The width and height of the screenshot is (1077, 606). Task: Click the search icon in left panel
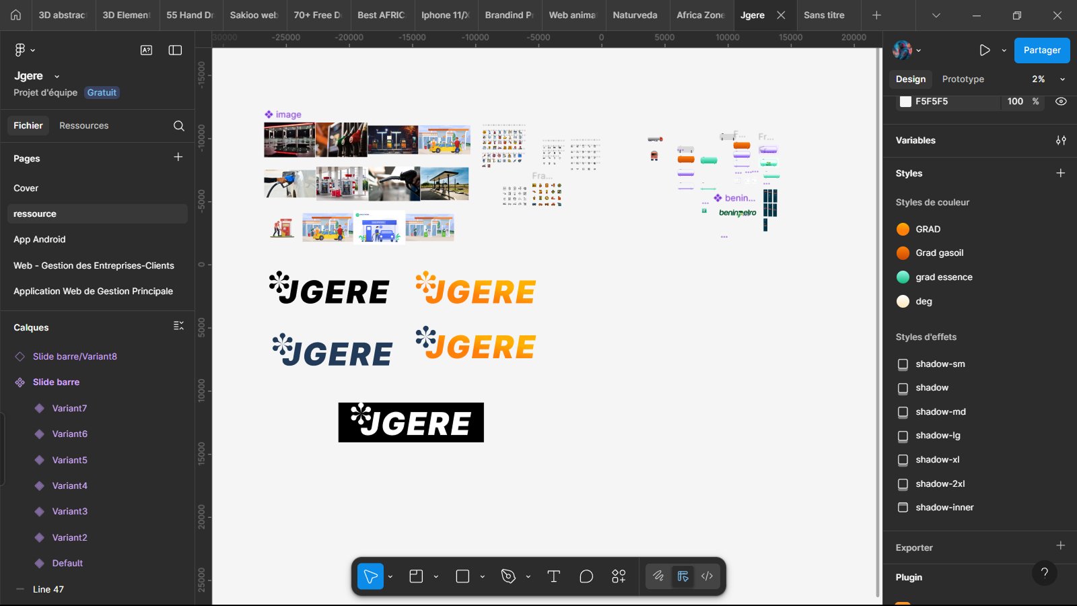click(178, 126)
